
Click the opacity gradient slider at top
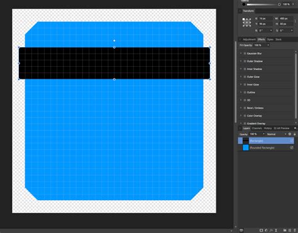tap(263, 4)
